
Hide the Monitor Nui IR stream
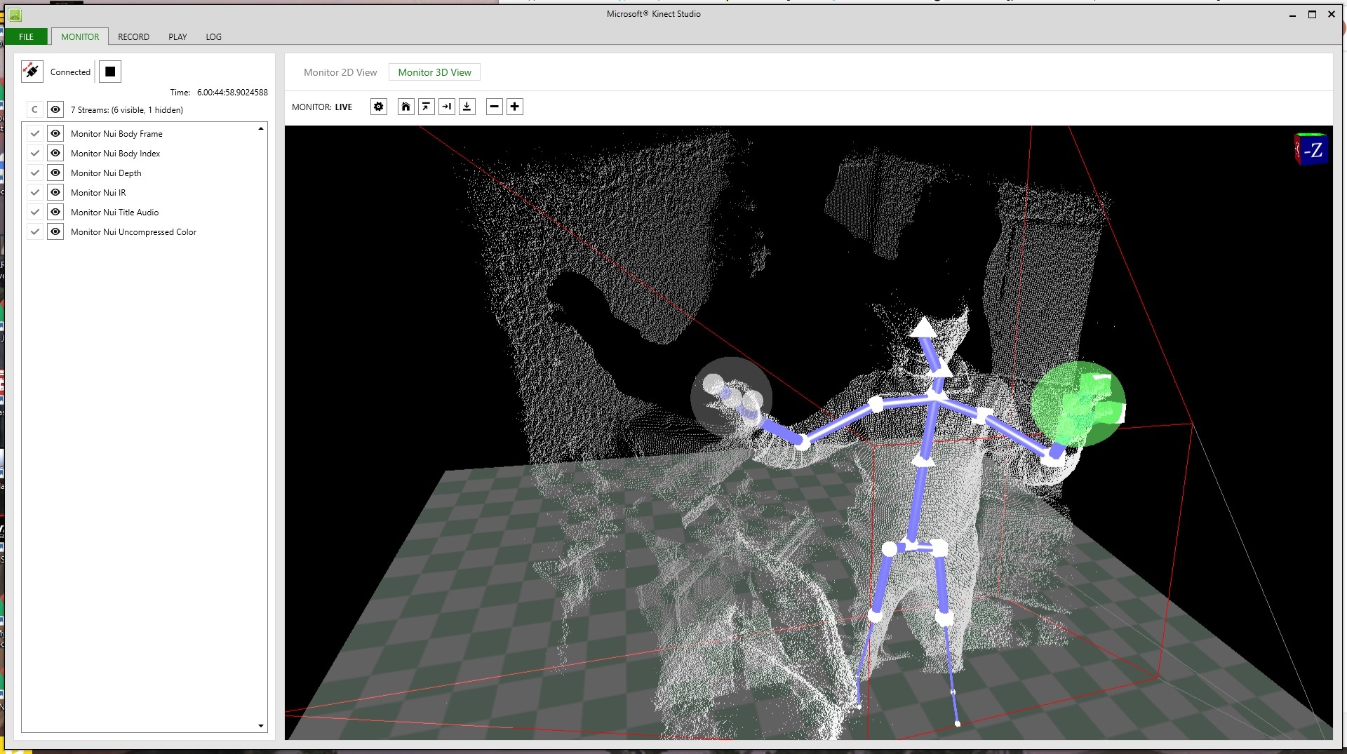click(55, 192)
